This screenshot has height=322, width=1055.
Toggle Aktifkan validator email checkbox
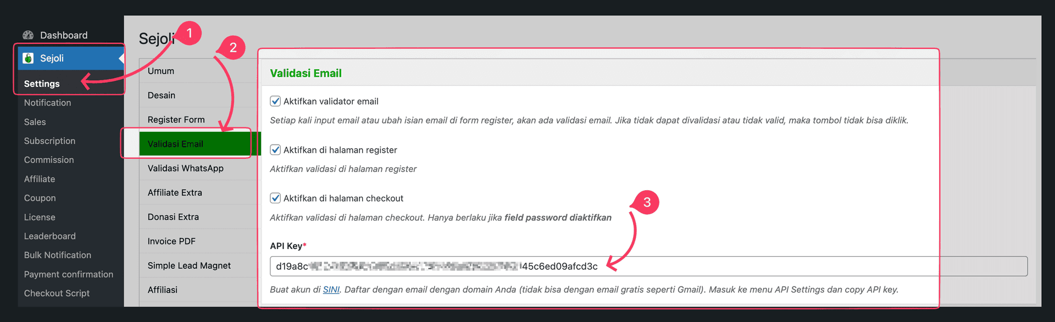click(x=275, y=101)
